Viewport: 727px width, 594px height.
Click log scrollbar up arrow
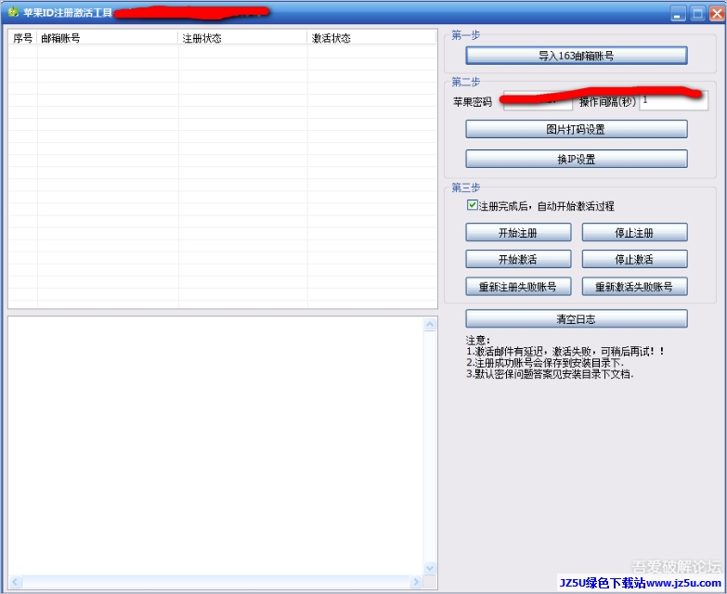pyautogui.click(x=430, y=324)
